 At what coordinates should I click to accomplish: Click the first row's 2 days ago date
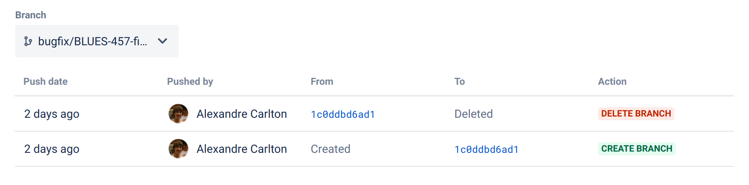[x=52, y=114]
